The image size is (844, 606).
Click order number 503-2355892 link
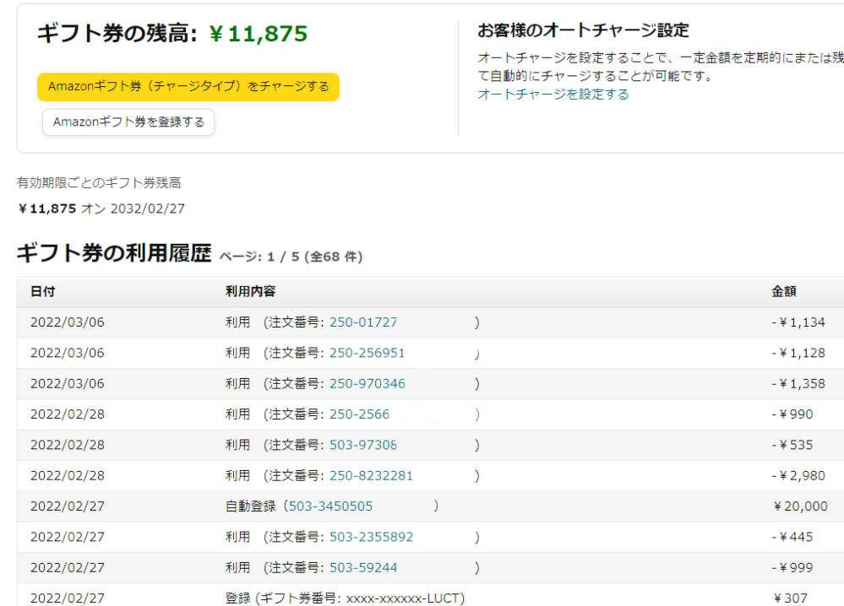coord(371,537)
